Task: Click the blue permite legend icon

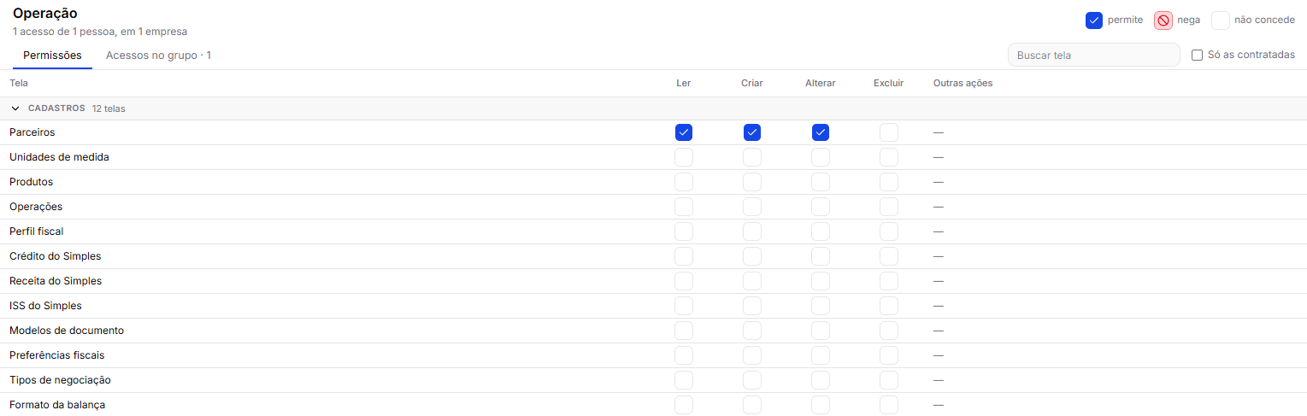Action: [1094, 21]
